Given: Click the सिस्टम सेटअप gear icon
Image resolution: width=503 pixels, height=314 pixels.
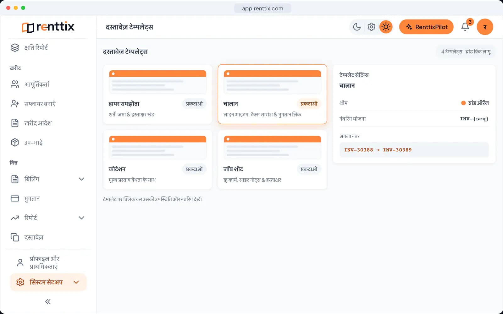Looking at the screenshot, I should 20,282.
